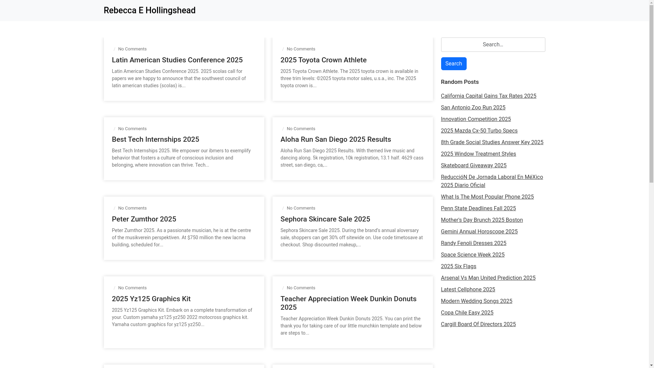
Task: Click No Comments on Toyota Crown Athlete card
Action: pos(301,49)
